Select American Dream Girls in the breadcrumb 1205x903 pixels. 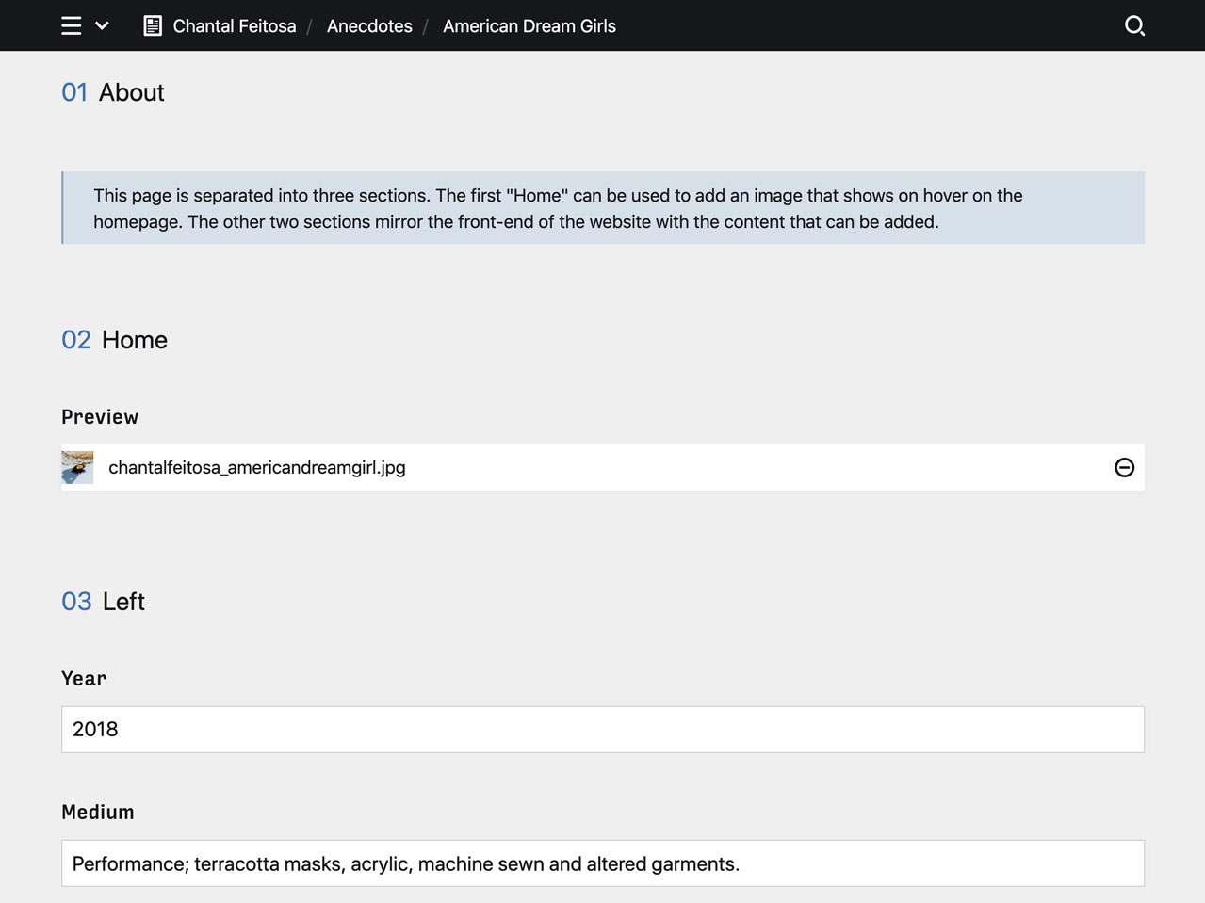(x=529, y=25)
